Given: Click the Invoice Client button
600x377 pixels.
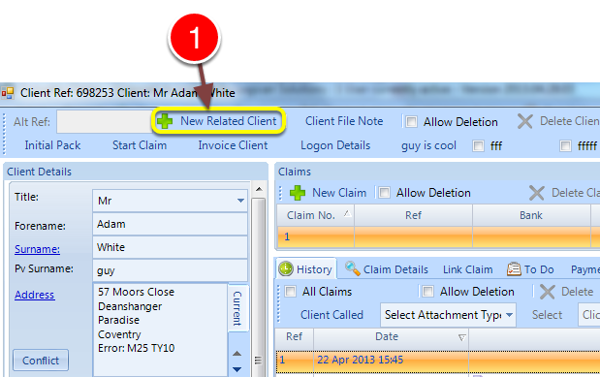Looking at the screenshot, I should (233, 145).
